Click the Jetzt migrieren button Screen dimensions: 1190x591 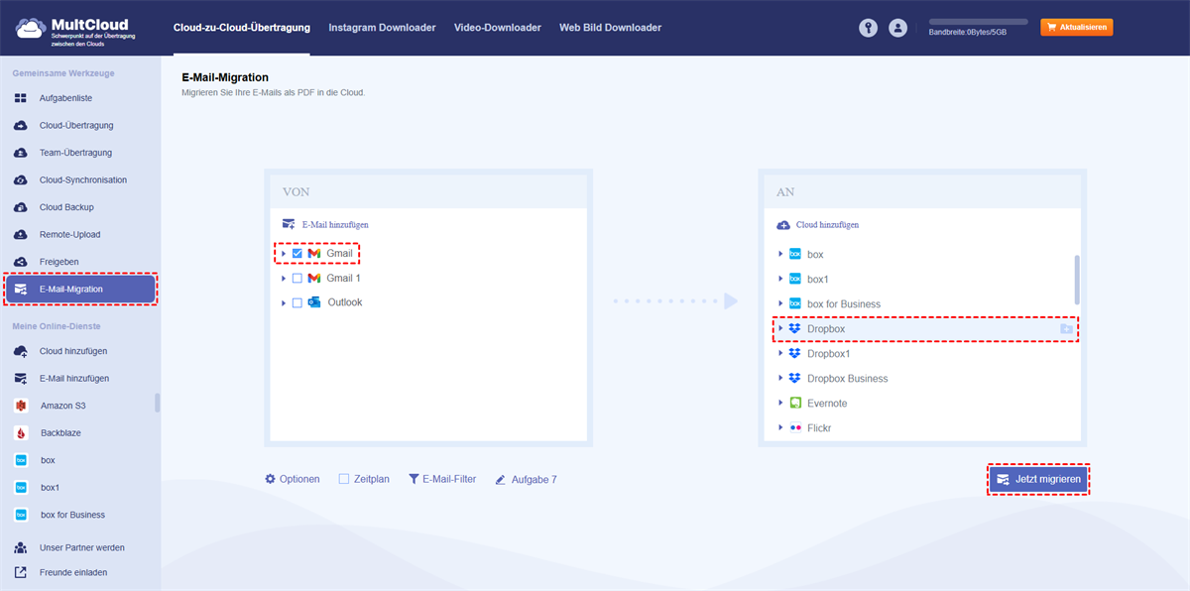[1038, 479]
